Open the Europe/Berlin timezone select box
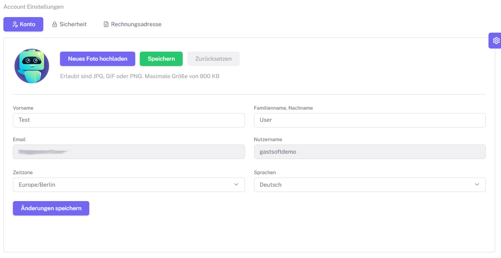Viewport: 501px width, 258px height. (129, 185)
